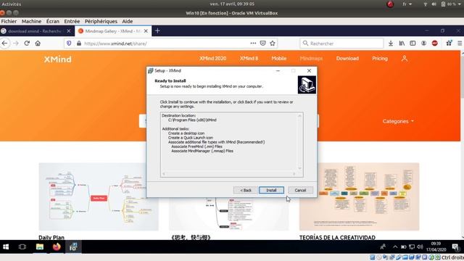Bookmark this page with the star

pyautogui.click(x=273, y=43)
